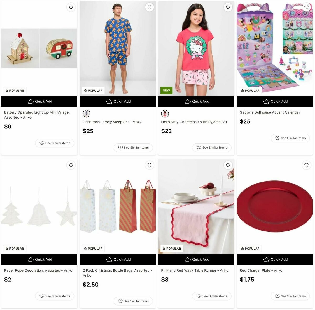Quick Add Gabby's Dollhouse Advent Calendar
315x310 pixels.
275,101
